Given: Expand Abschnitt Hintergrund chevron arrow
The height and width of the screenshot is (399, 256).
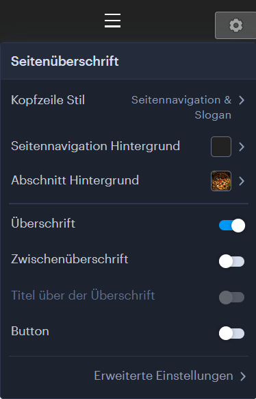Looking at the screenshot, I should [242, 181].
